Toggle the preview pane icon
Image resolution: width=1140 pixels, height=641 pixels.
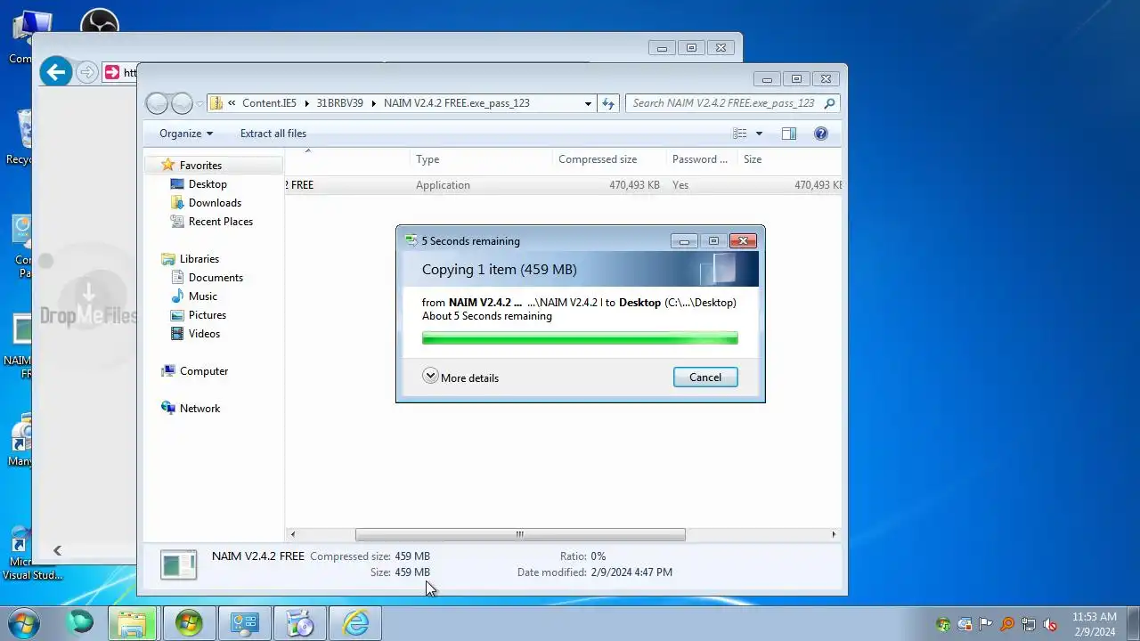coord(789,134)
